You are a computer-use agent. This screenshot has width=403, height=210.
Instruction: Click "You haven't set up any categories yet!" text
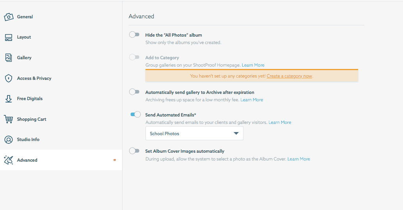click(x=228, y=76)
